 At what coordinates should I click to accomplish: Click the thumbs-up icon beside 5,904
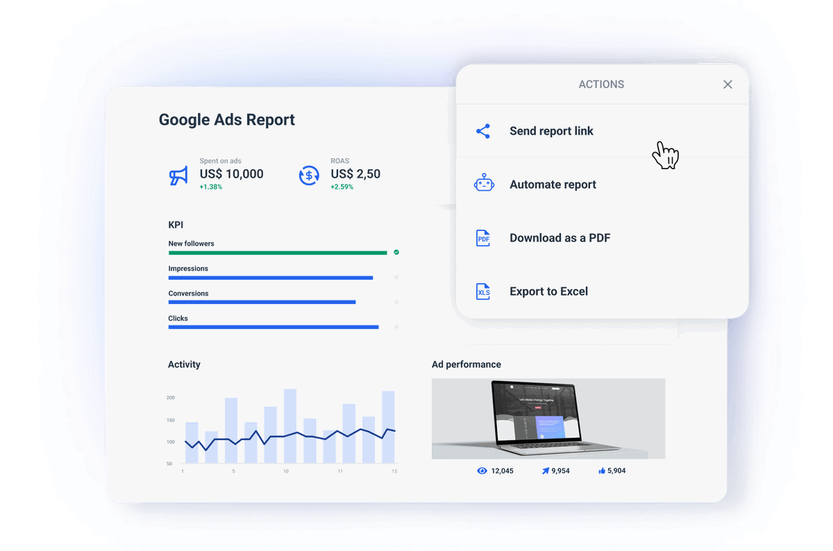pyautogui.click(x=600, y=471)
